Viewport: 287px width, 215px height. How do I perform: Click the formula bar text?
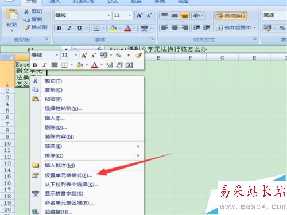158,49
